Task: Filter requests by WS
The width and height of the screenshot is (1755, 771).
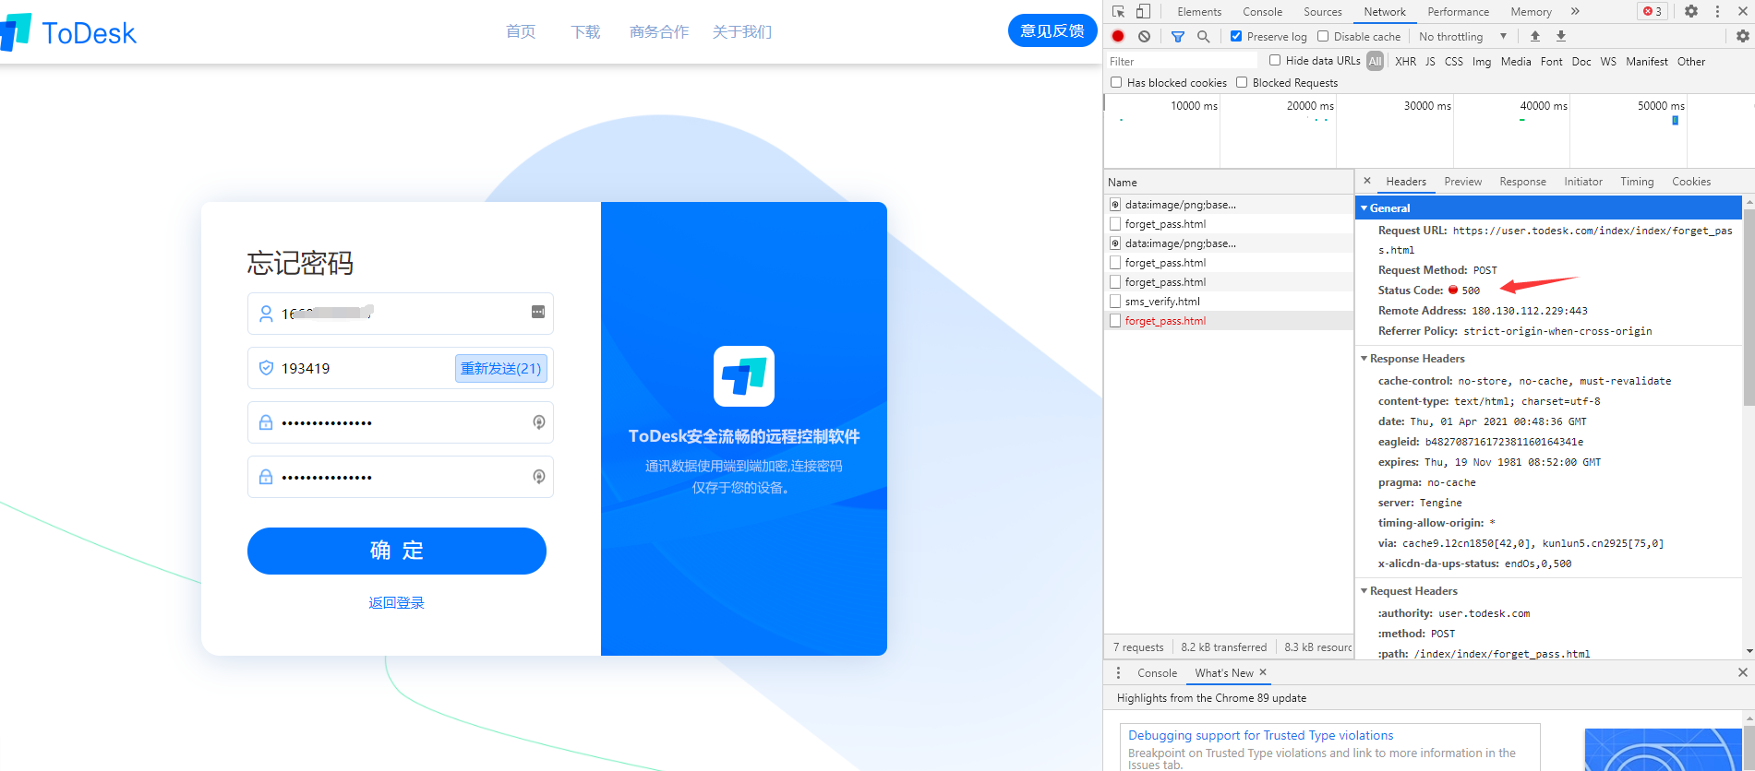Action: (x=1608, y=61)
